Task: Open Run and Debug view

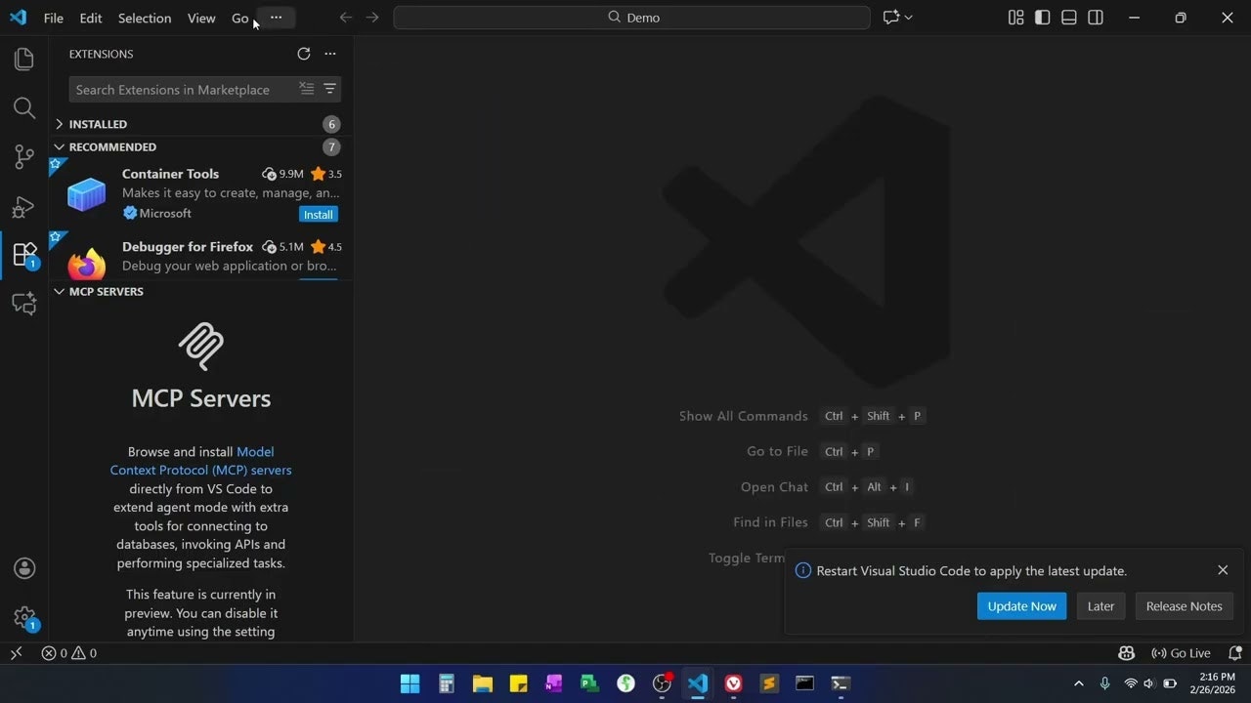Action: tap(24, 206)
